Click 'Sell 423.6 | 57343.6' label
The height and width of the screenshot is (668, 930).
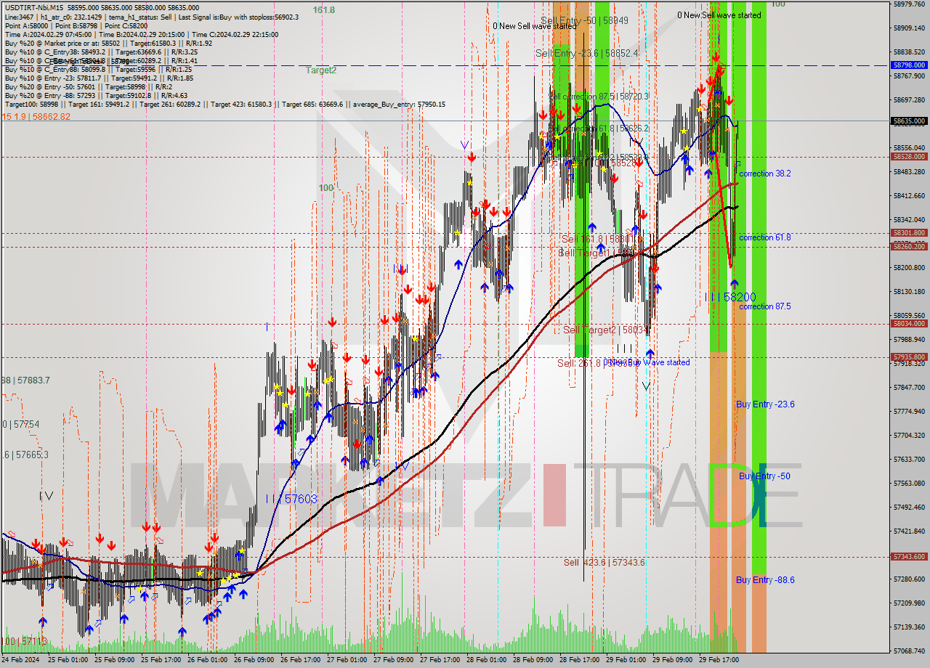[x=604, y=562]
